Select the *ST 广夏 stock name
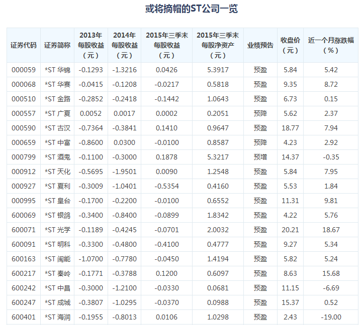Viewport: 364px width, 325px height. [57, 113]
